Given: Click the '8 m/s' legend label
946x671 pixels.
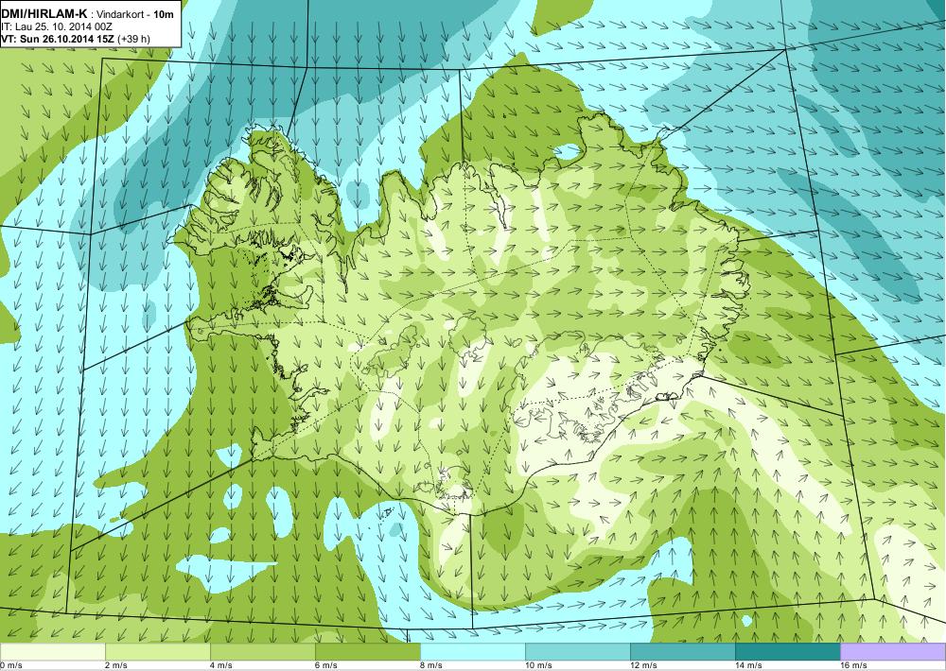Looking at the screenshot, I should [x=432, y=665].
